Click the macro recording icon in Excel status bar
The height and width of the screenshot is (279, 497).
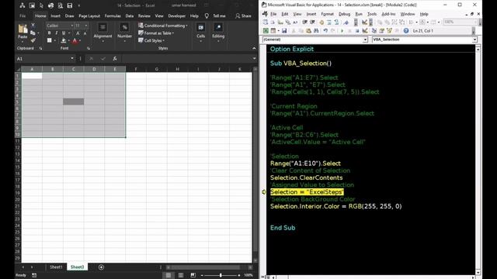(34, 275)
